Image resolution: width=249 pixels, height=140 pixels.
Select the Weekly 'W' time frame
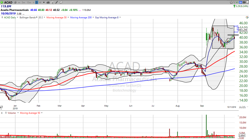coord(40,2)
